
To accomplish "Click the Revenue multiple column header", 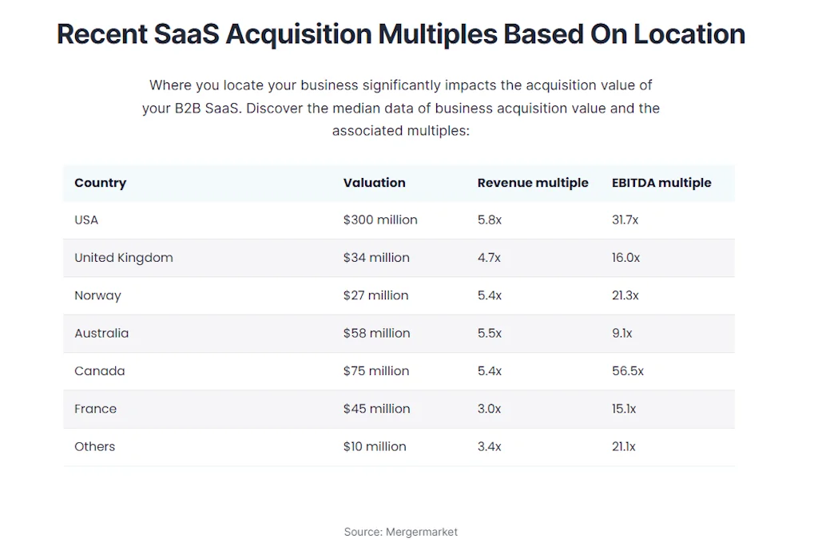I will 533,183.
